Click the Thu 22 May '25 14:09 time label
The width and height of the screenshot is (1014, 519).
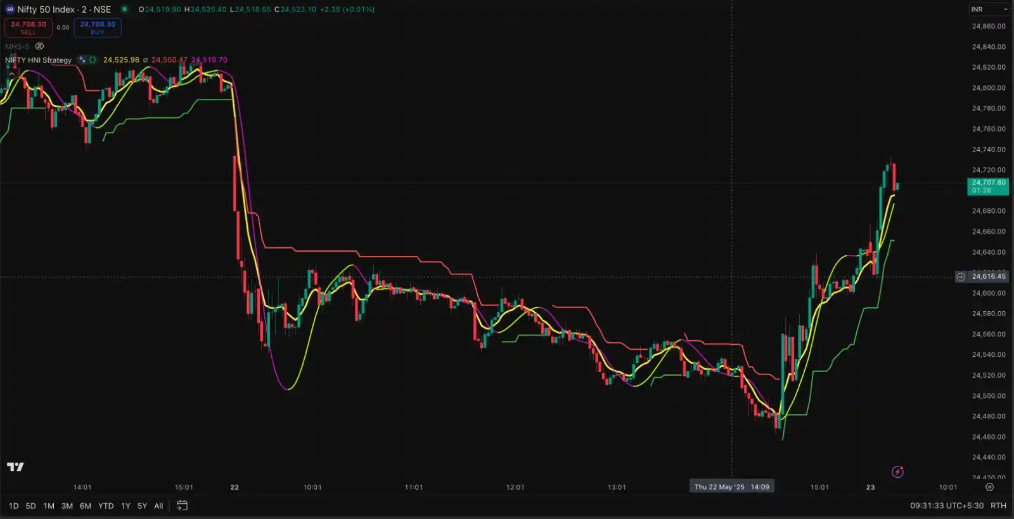[x=732, y=487]
